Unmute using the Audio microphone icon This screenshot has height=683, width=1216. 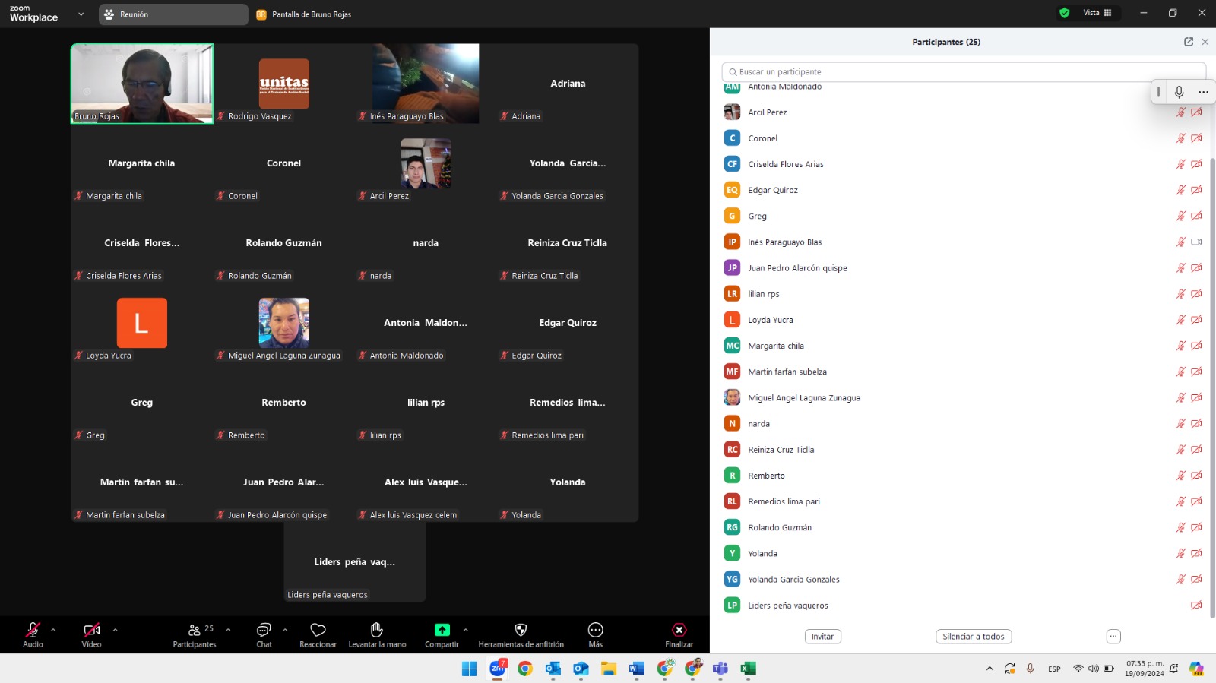coord(33,630)
